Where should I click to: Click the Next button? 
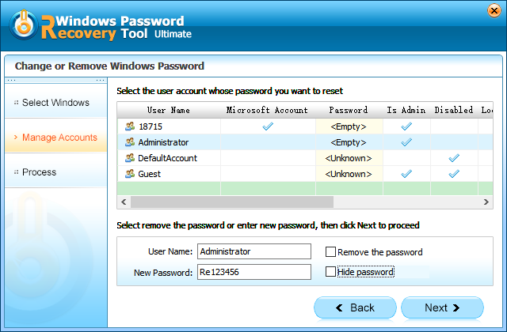(442, 307)
